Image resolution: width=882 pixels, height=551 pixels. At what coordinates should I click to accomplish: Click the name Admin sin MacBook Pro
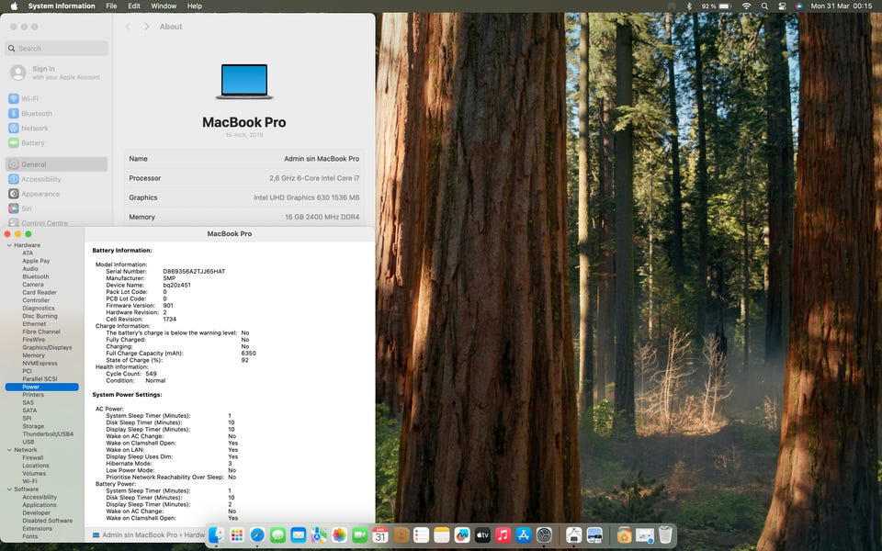click(x=322, y=159)
